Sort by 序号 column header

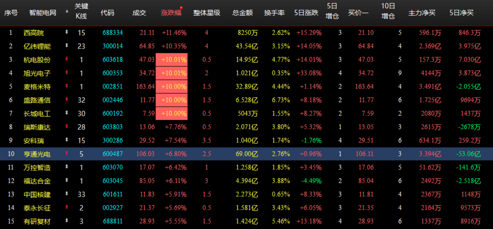coord(11,13)
